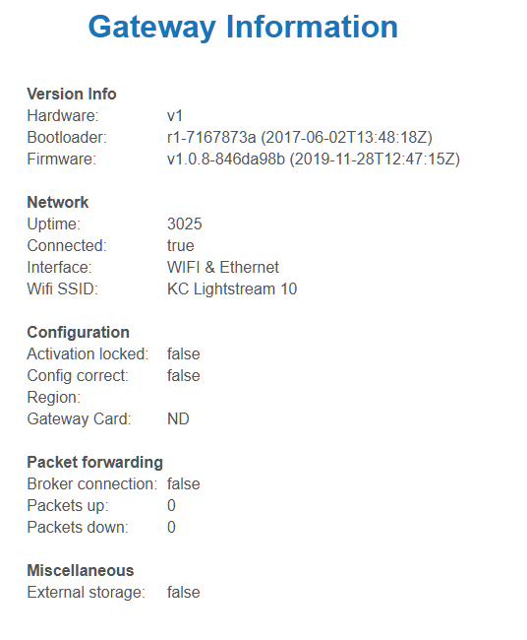Click the Activation locked false value
Viewport: 527px width, 640px height.
click(x=184, y=353)
